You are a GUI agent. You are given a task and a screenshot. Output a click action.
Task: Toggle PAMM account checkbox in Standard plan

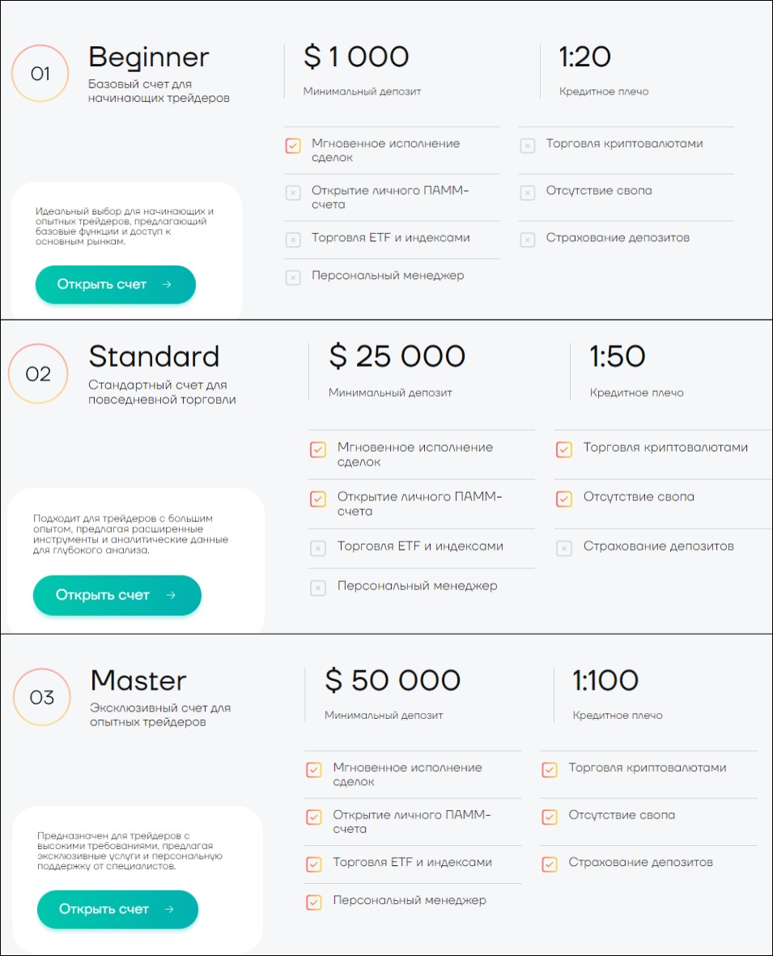(318, 499)
